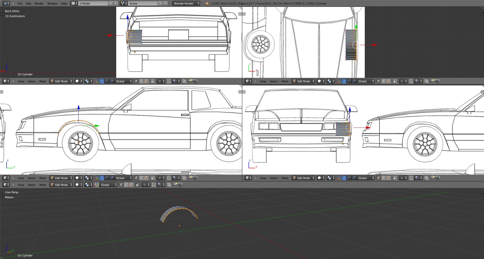Image resolution: width=484 pixels, height=259 pixels.
Task: Open the File menu
Action: tap(20, 4)
